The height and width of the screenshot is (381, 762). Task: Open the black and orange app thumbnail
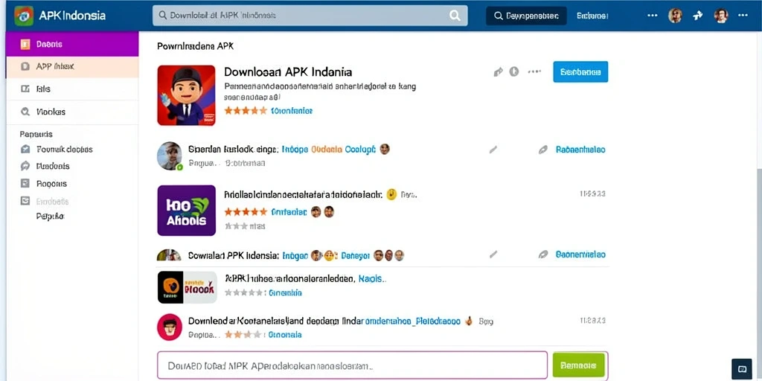[187, 287]
